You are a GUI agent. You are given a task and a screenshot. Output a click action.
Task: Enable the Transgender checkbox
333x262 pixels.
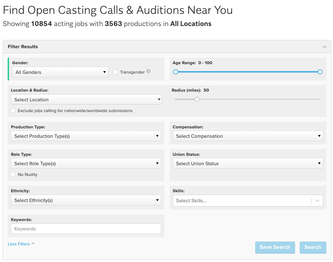115,72
